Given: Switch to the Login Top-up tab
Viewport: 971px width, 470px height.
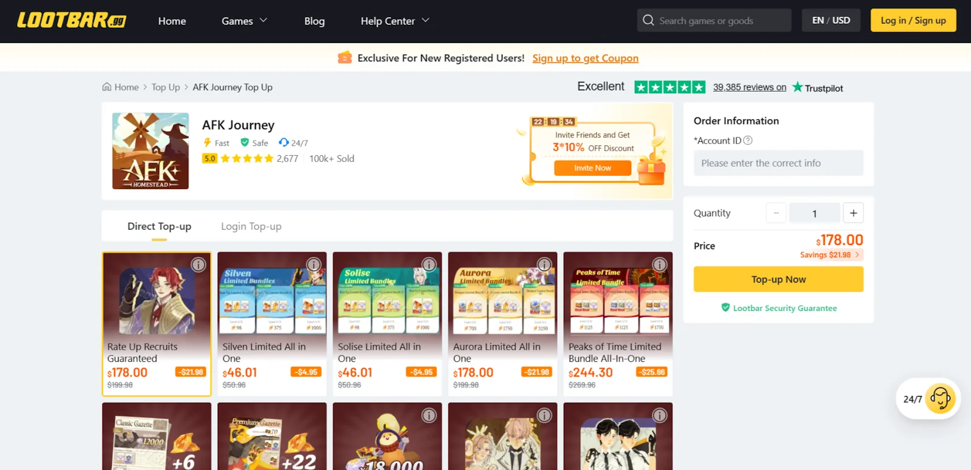Looking at the screenshot, I should pyautogui.click(x=251, y=226).
